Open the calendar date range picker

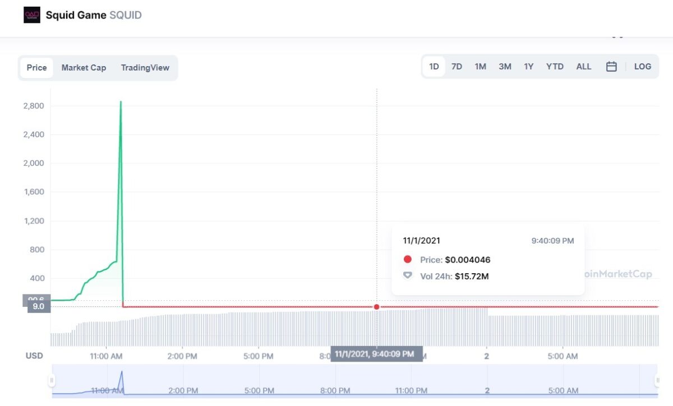point(611,67)
